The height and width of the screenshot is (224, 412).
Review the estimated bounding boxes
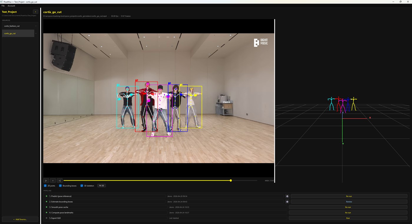(349, 202)
